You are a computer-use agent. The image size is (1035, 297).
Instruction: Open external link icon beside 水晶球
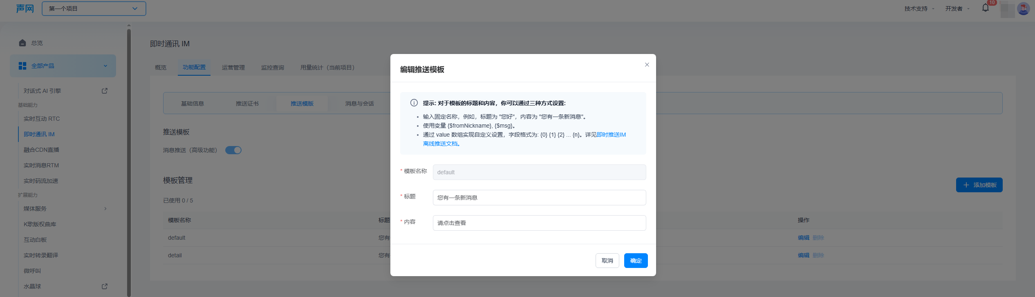(x=105, y=286)
